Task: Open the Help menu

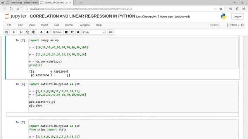Action: 99,25
